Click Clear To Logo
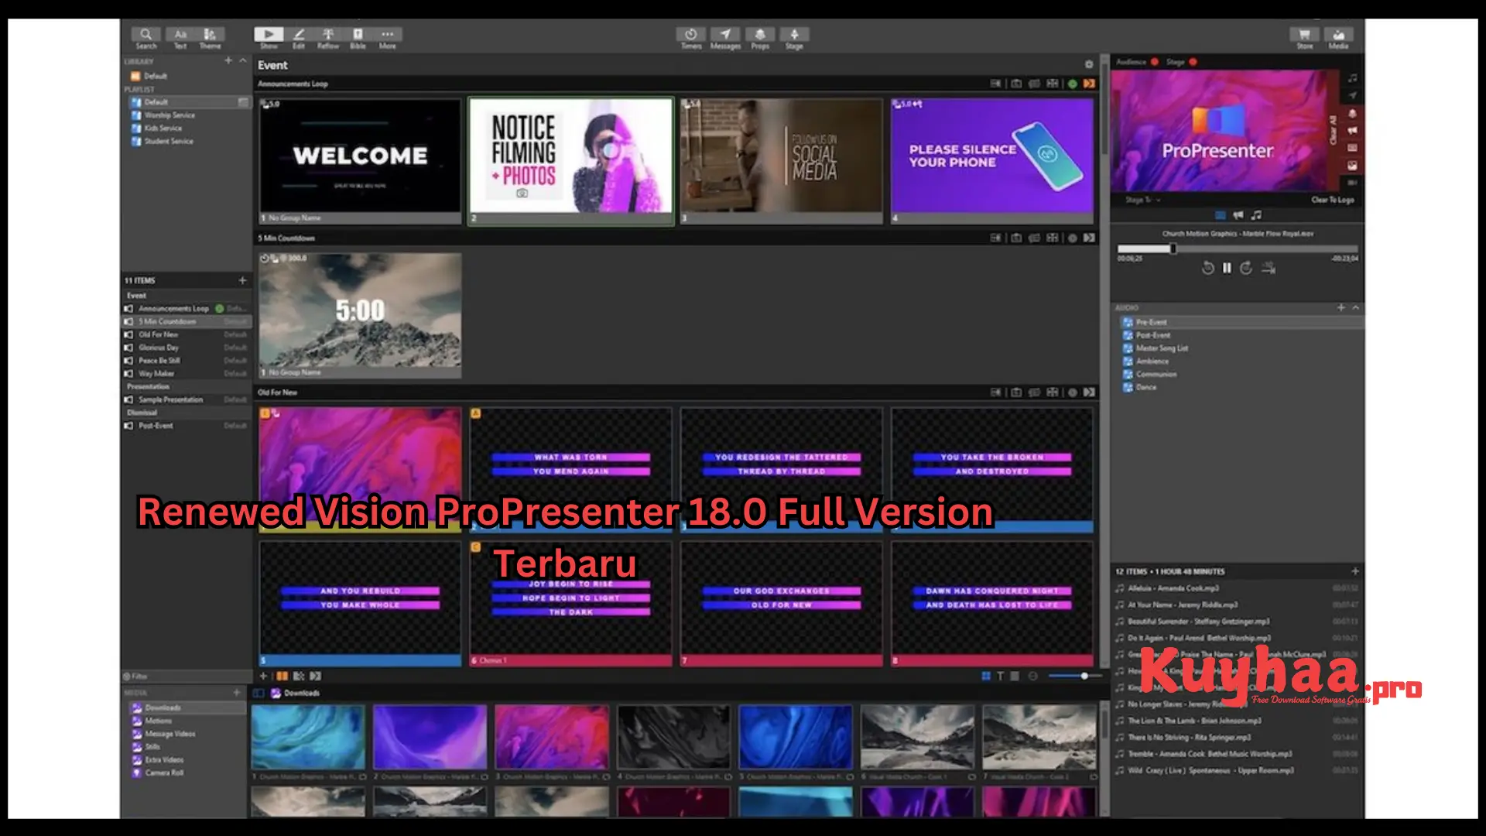The image size is (1486, 836). click(1332, 200)
